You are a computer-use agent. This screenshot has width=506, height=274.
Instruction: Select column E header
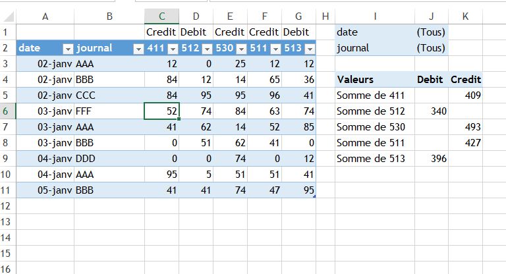230,16
